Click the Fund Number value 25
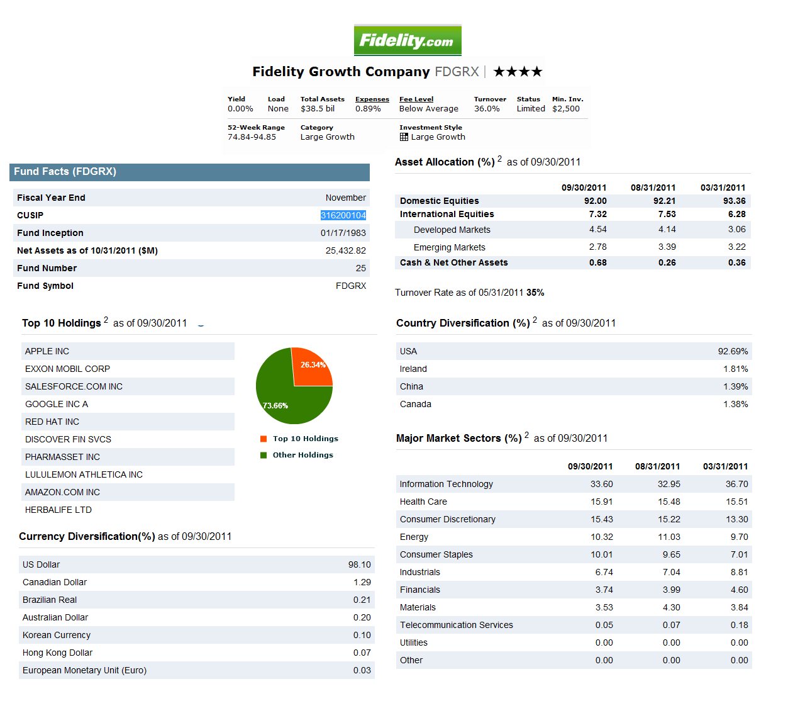 (x=361, y=268)
